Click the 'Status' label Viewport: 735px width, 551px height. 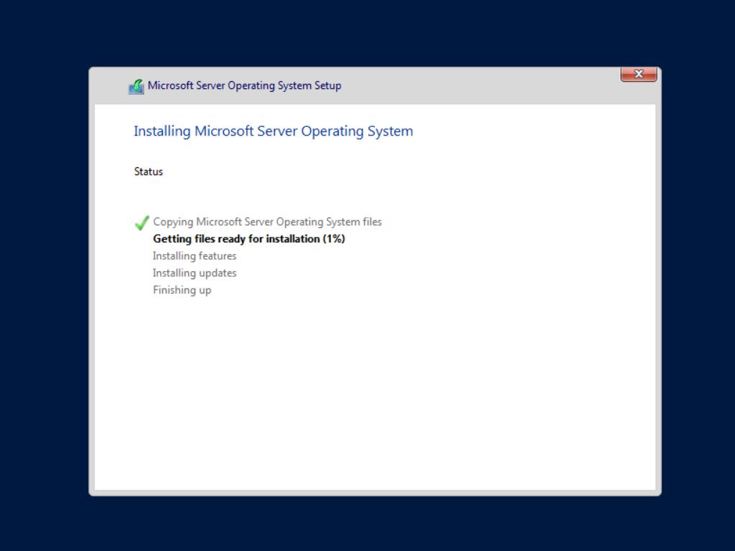coord(149,171)
